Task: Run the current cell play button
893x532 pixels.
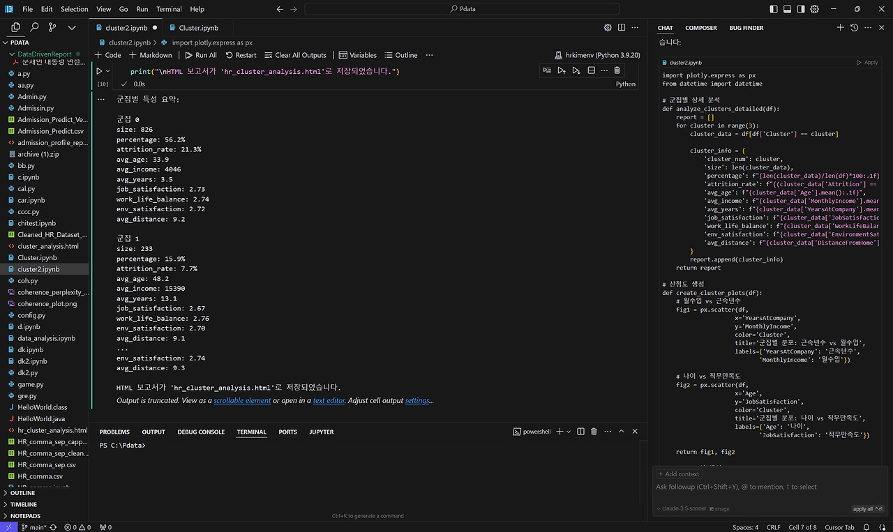Action: point(99,71)
